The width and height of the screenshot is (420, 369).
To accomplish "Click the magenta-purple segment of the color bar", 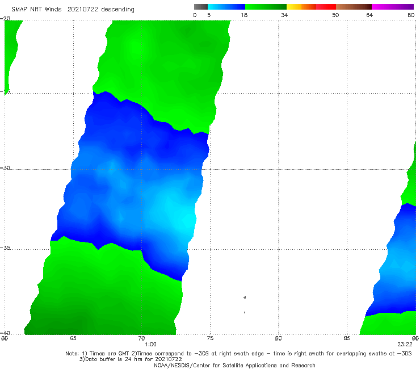I will pos(393,7).
